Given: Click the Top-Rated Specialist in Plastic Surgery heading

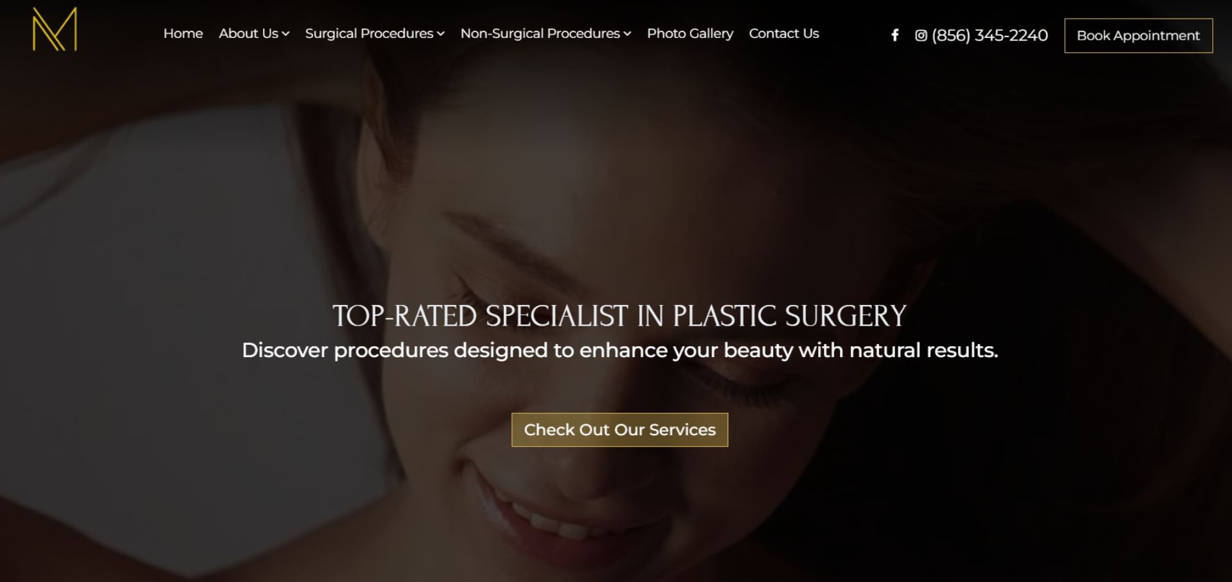Looking at the screenshot, I should point(619,316).
